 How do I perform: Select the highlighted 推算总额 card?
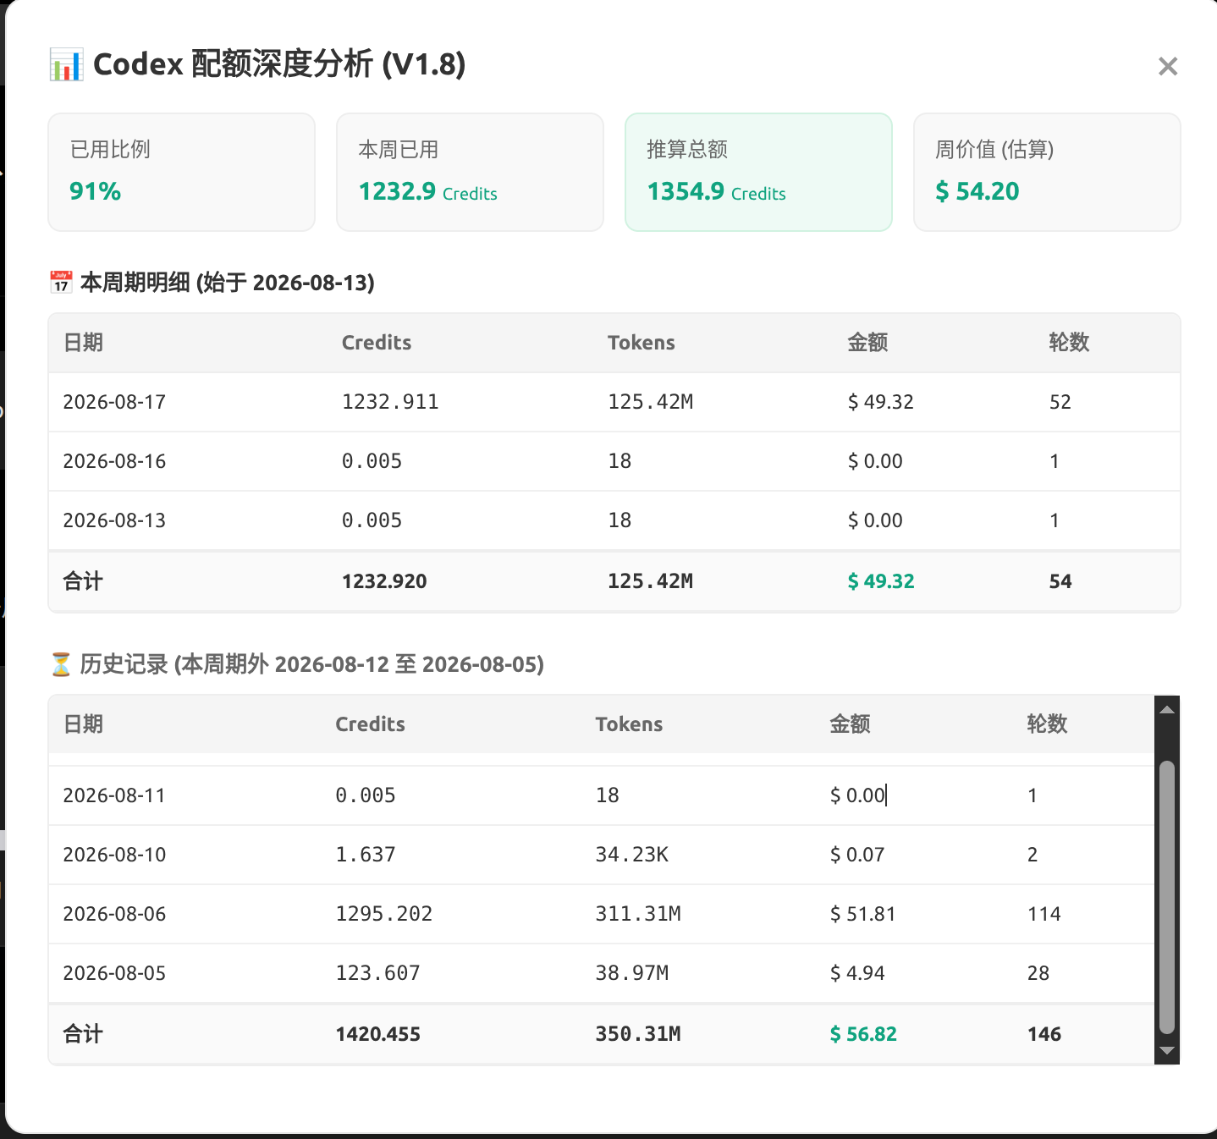click(x=758, y=172)
